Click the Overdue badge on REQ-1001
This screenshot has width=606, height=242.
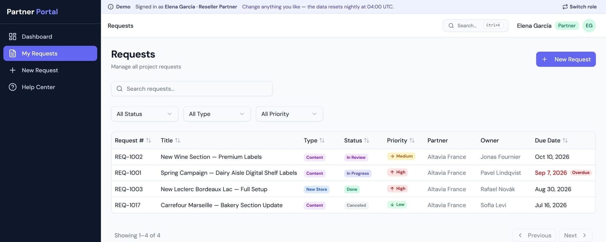(x=581, y=172)
